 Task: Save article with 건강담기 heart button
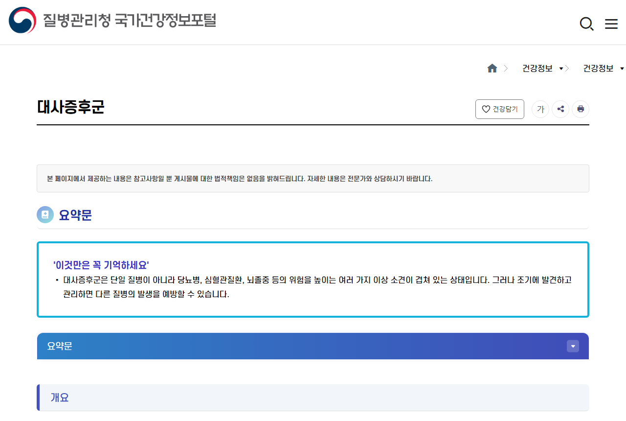(x=500, y=109)
